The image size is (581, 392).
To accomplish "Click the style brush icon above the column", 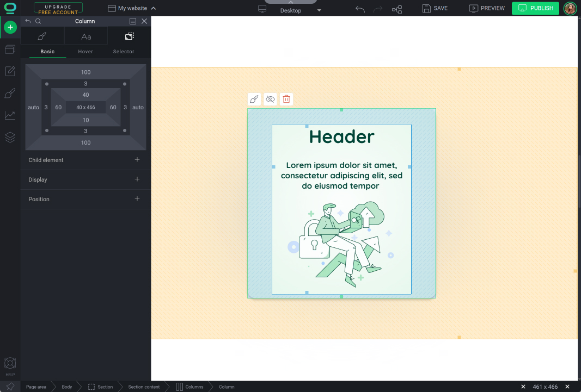I will pyautogui.click(x=254, y=99).
